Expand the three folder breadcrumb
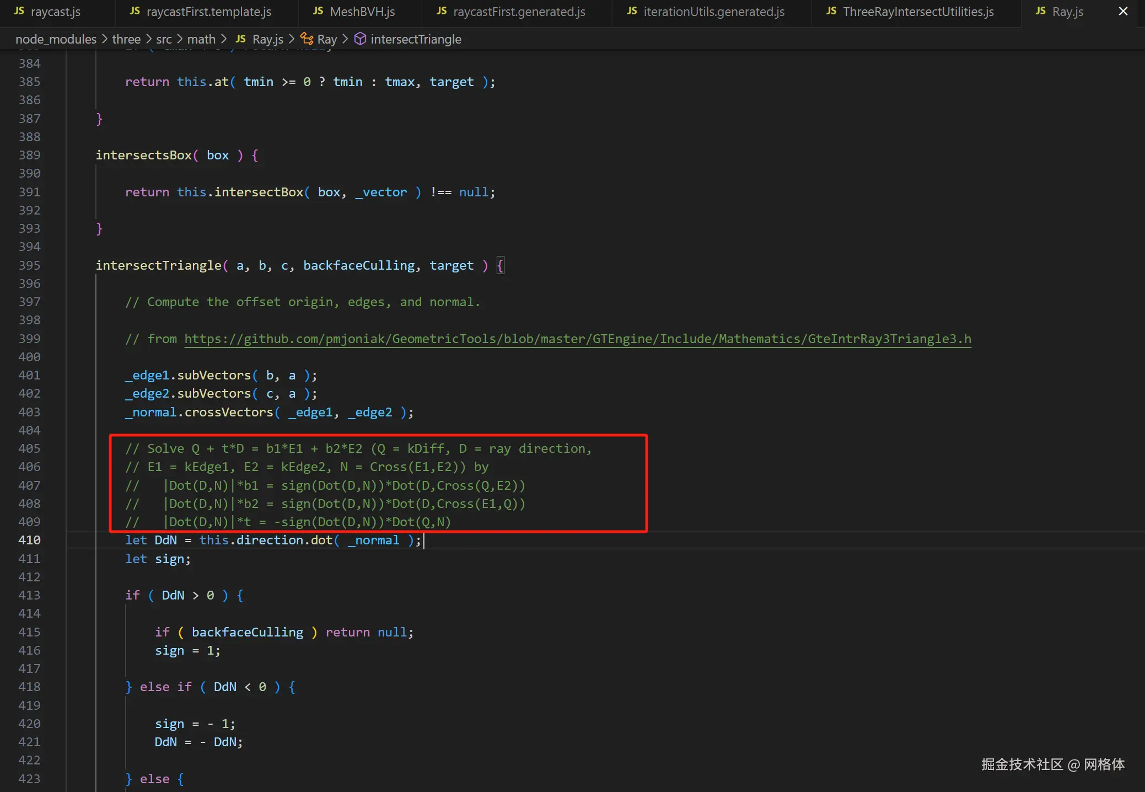1145x792 pixels. coord(126,39)
